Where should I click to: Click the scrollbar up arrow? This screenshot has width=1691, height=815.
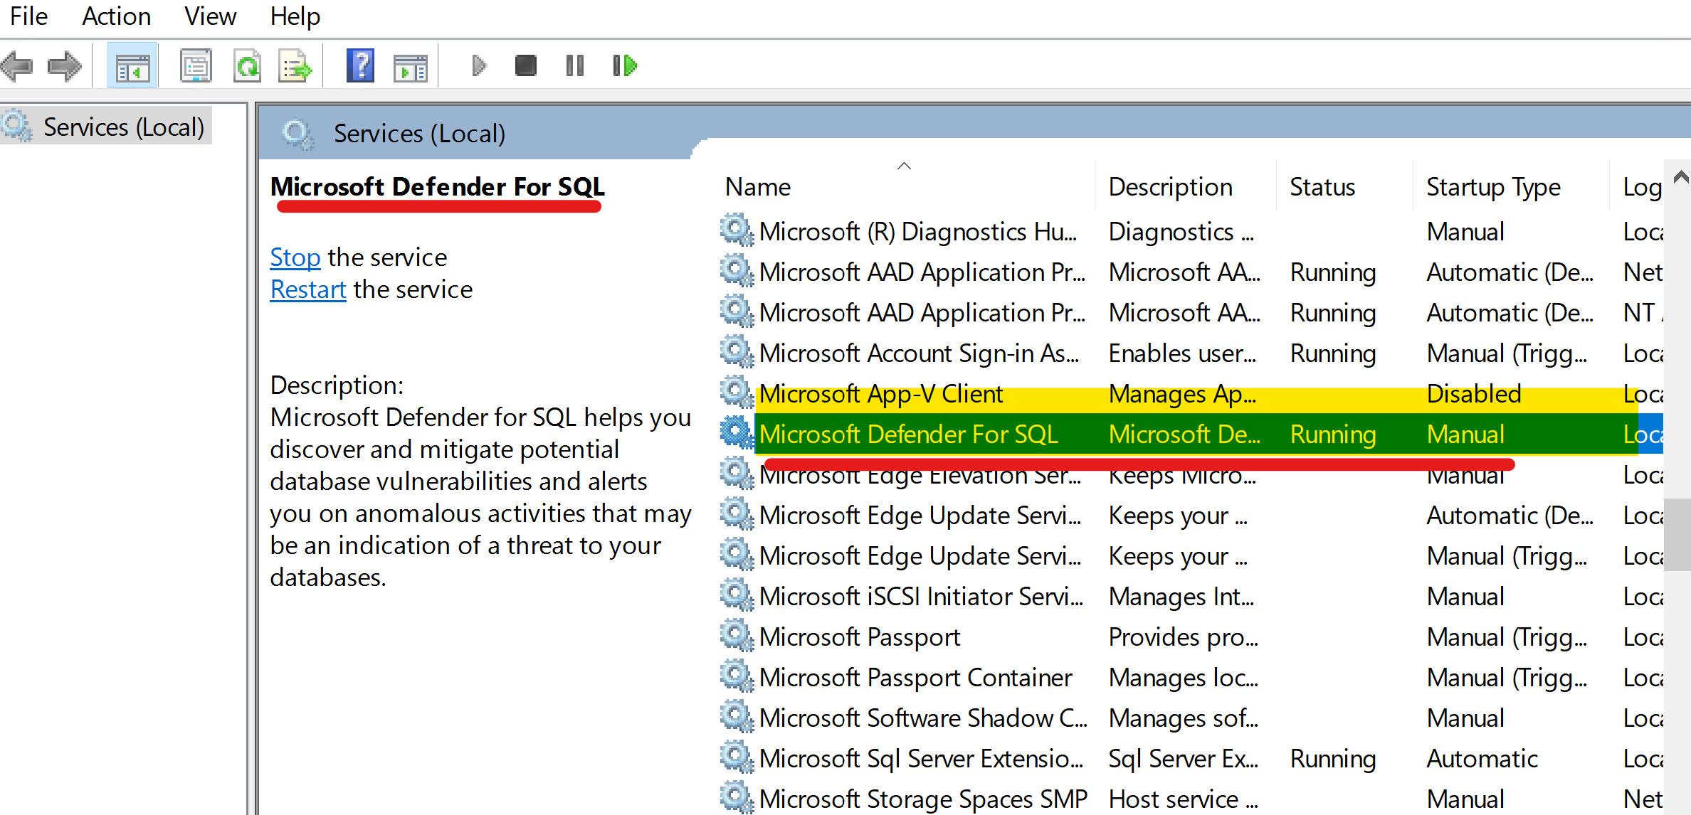[x=1682, y=177]
